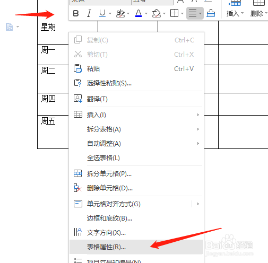
Task: Open 插入(I) submenu
Action: click(136, 115)
